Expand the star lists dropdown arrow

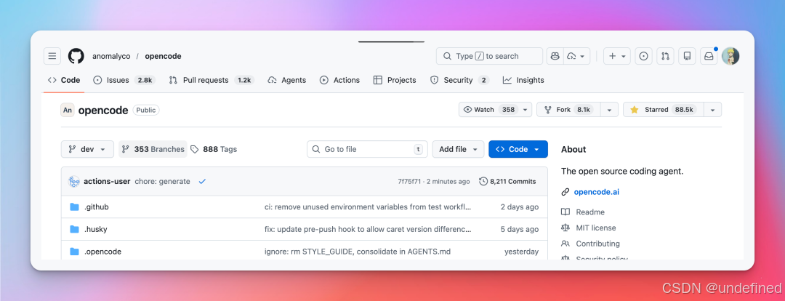coord(712,110)
